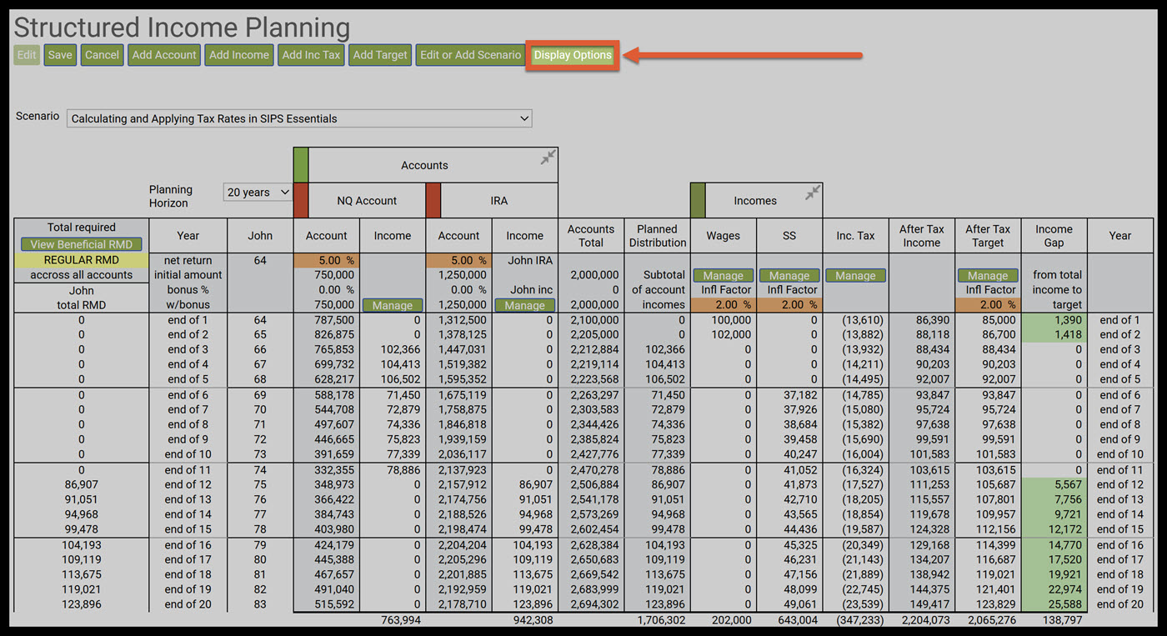
Task: Click the Planned Distribution column header
Action: tap(657, 236)
